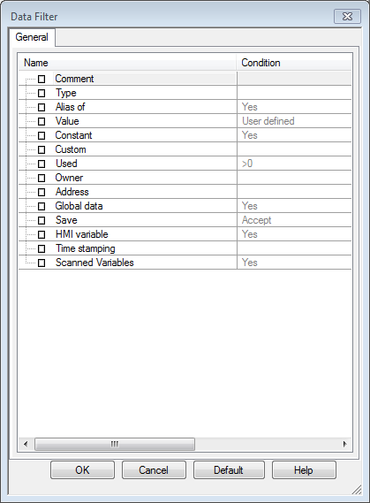The image size is (370, 503).
Task: Open Help for the Data Filter
Action: point(304,470)
